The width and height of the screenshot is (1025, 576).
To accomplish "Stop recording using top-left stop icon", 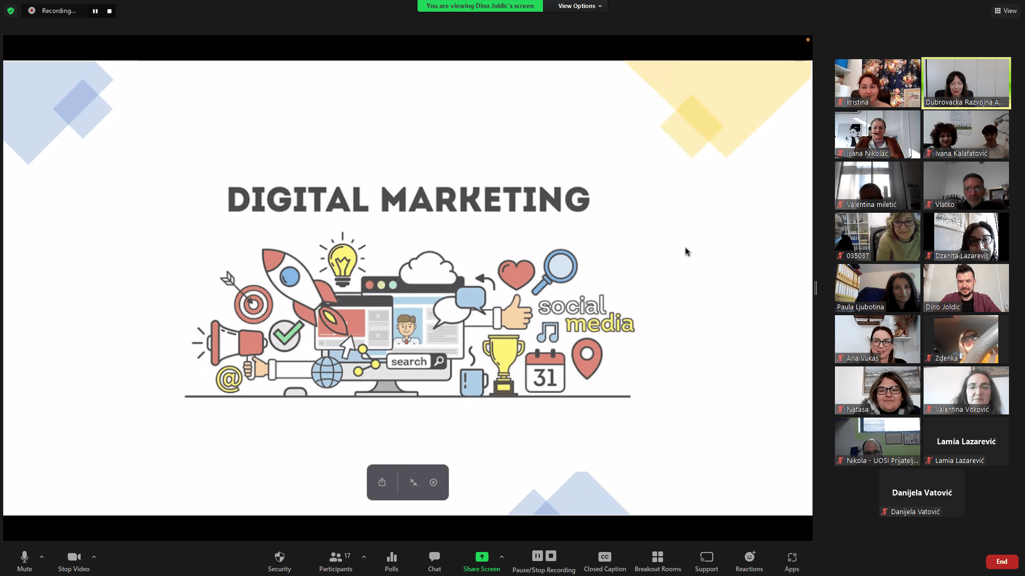I will (x=109, y=11).
